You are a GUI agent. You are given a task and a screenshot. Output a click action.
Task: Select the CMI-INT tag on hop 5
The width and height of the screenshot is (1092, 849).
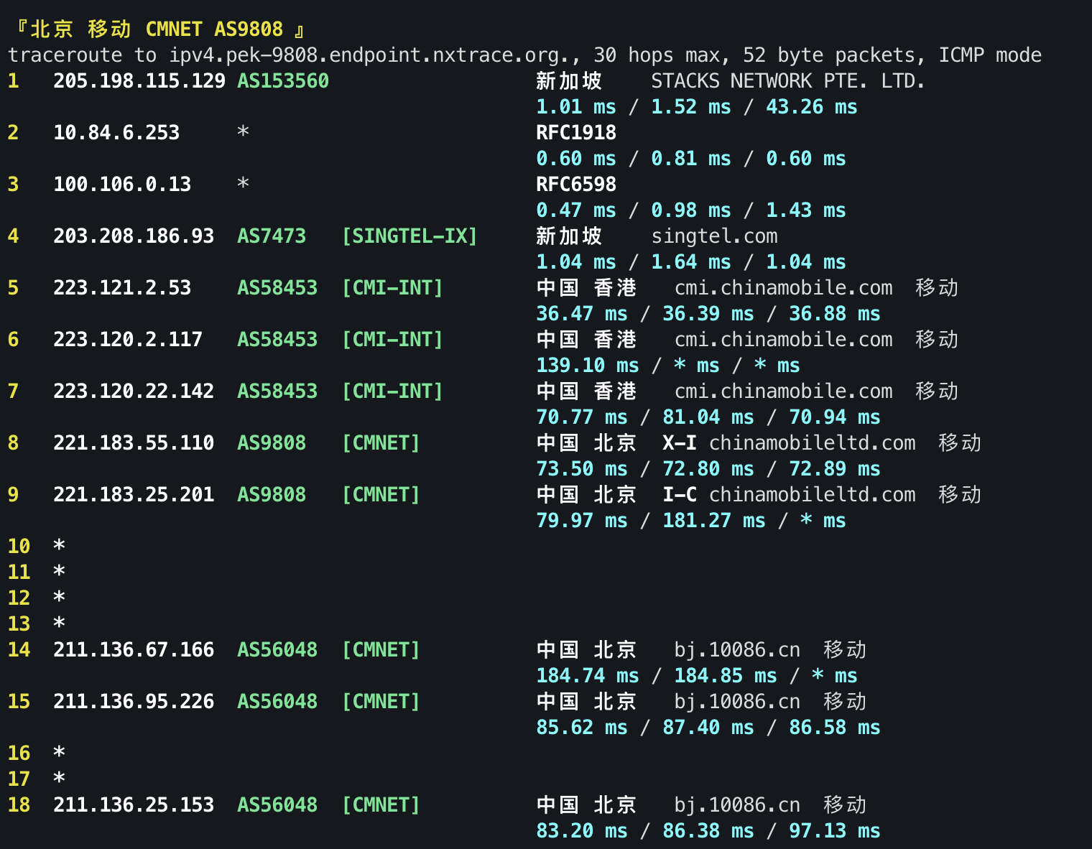point(392,287)
